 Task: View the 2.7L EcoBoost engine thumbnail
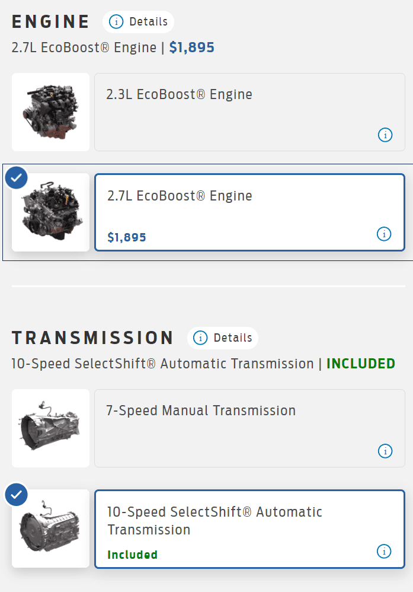pos(50,212)
